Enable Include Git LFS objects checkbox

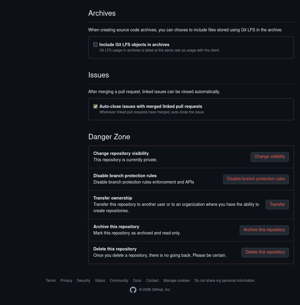pyautogui.click(x=95, y=45)
